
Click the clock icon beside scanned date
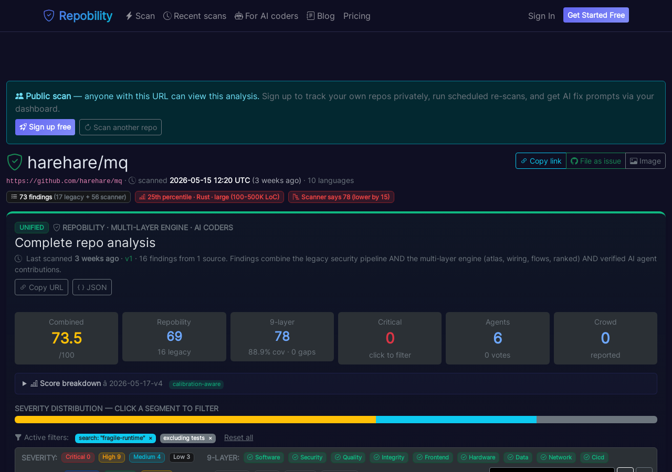[132, 180]
